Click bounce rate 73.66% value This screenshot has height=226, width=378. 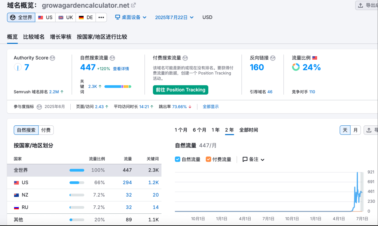pyautogui.click(x=180, y=107)
